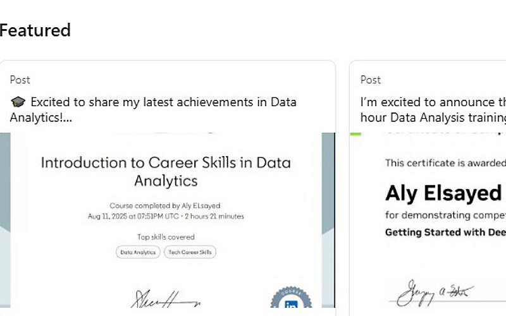Click the Post label on the second card
Screen dimensions: 506x316
[x=371, y=80]
